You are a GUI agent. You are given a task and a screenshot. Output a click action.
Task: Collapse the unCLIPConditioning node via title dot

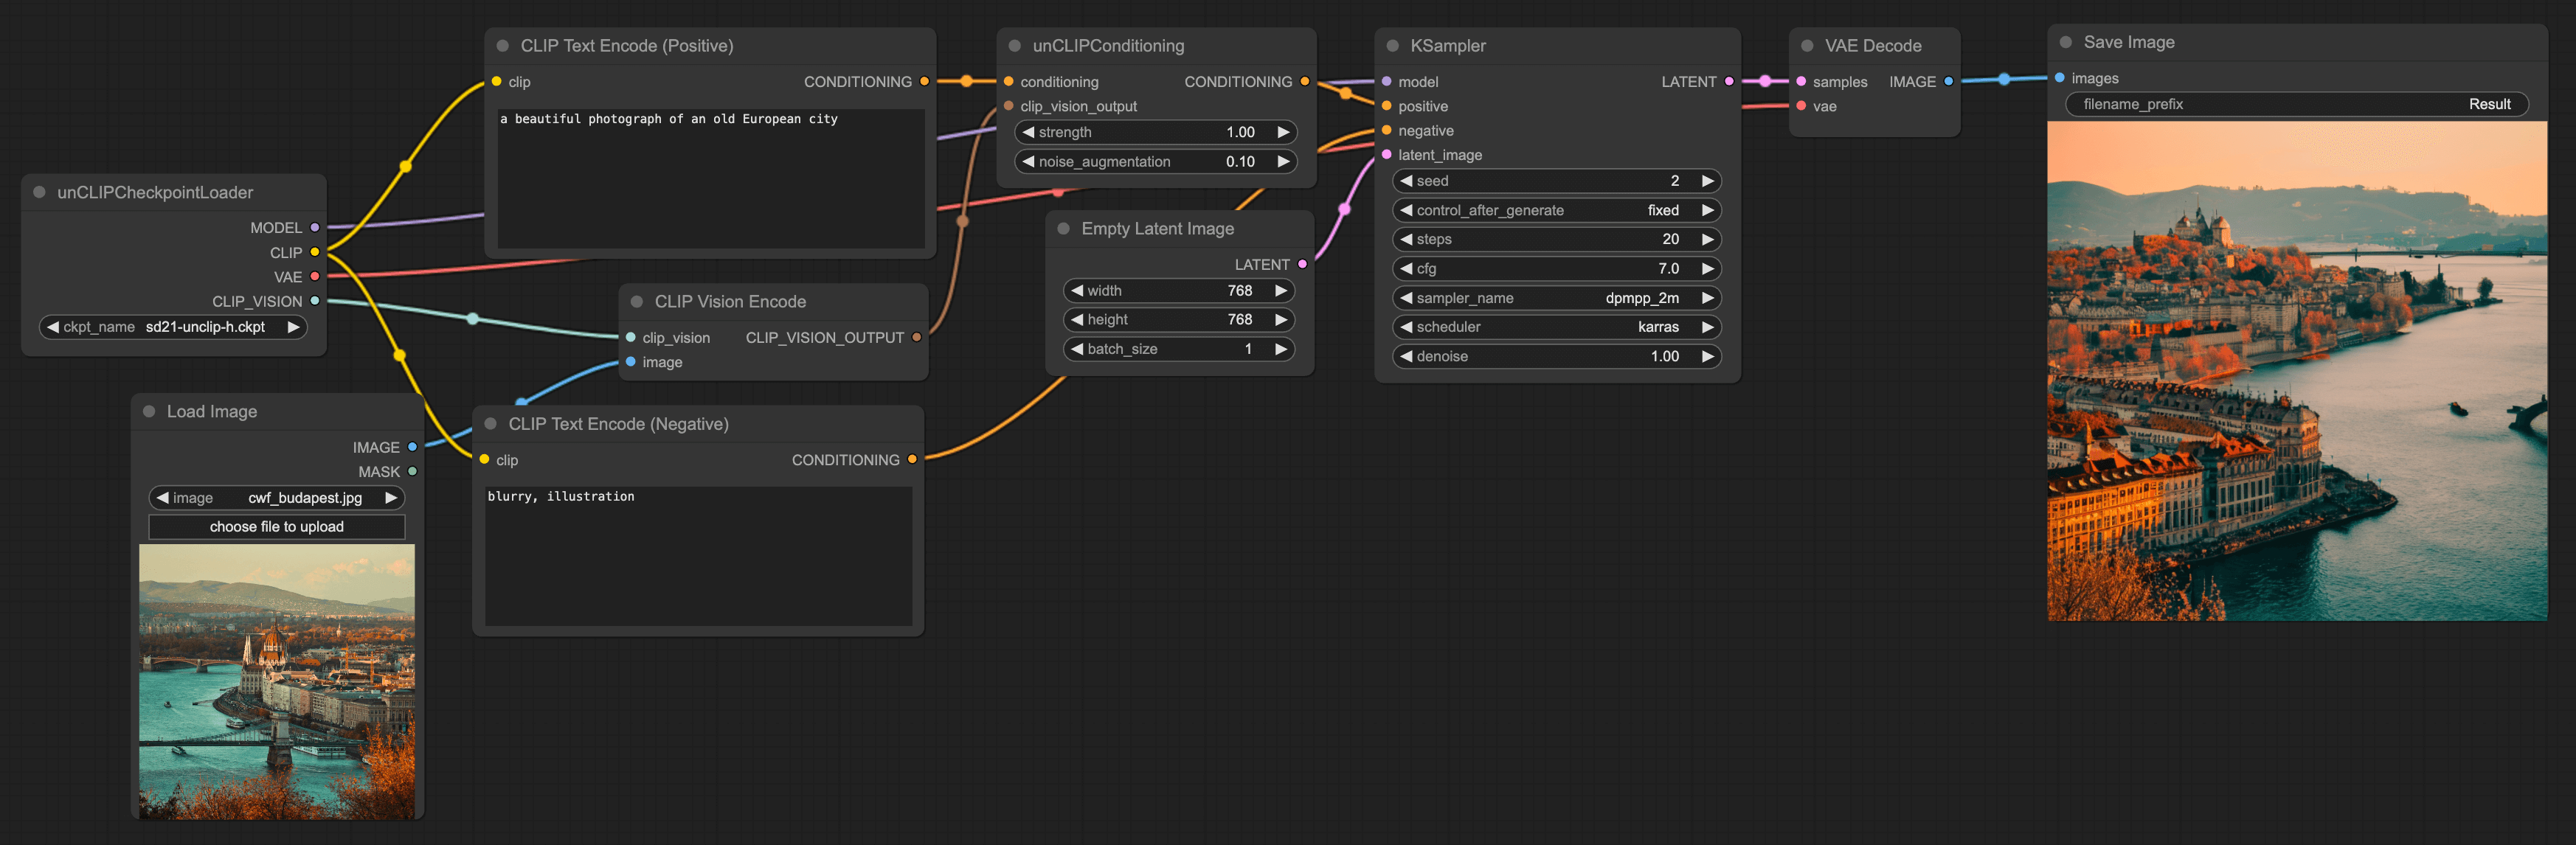pos(1015,46)
